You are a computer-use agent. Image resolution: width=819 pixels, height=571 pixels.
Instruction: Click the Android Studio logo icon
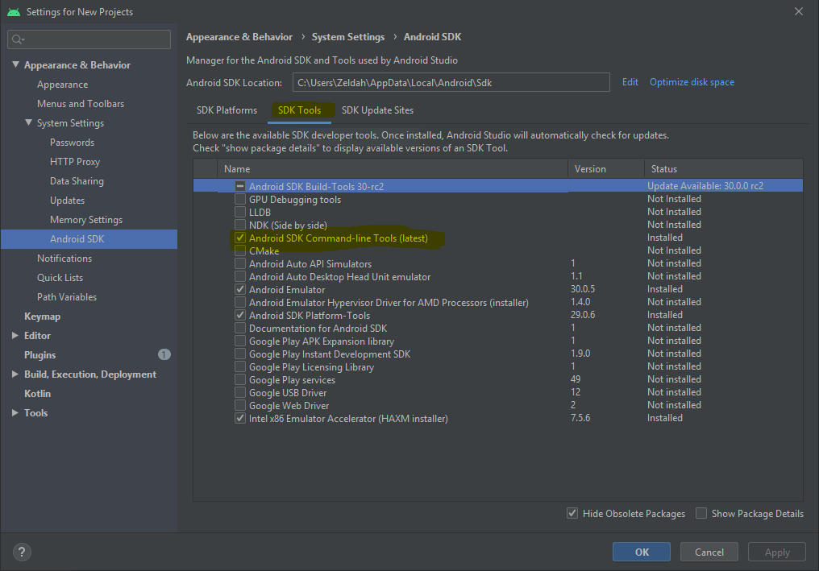pyautogui.click(x=14, y=11)
